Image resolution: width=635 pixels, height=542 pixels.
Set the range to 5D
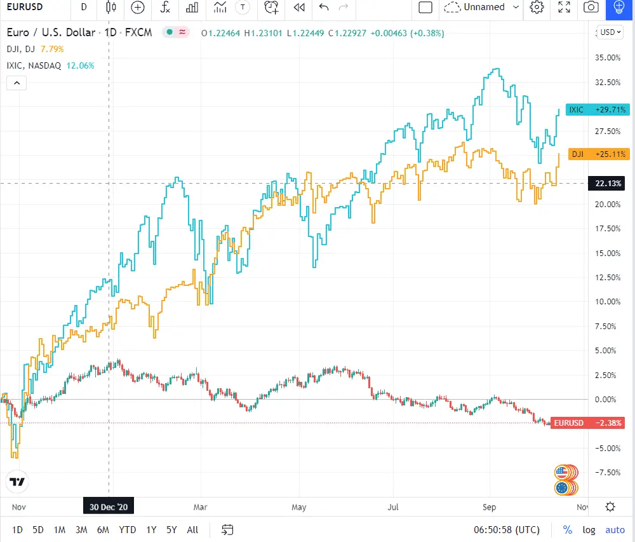[x=38, y=529]
